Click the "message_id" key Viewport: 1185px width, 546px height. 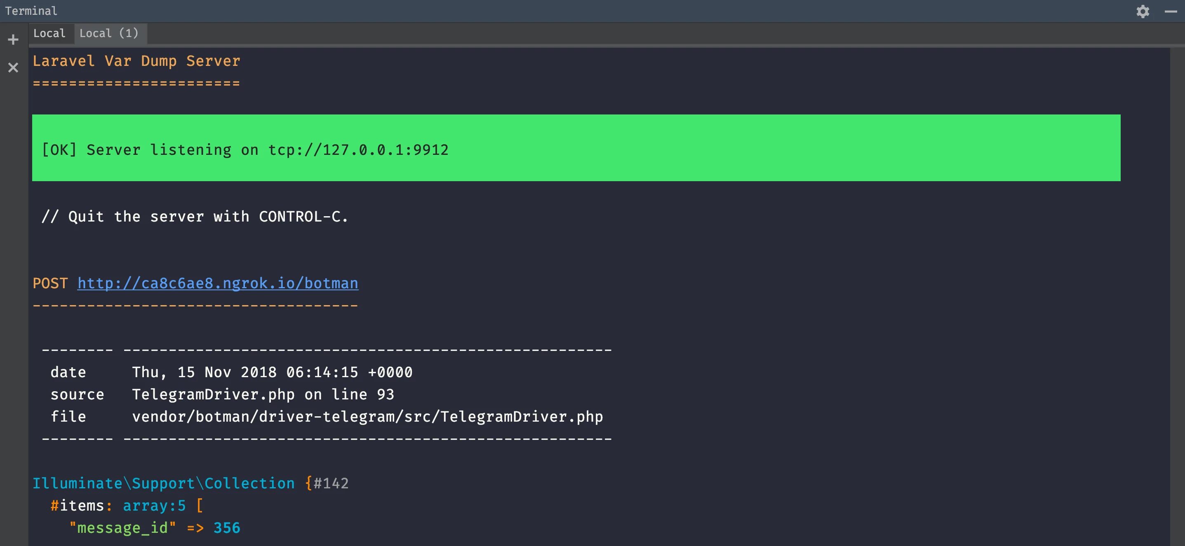(x=122, y=528)
